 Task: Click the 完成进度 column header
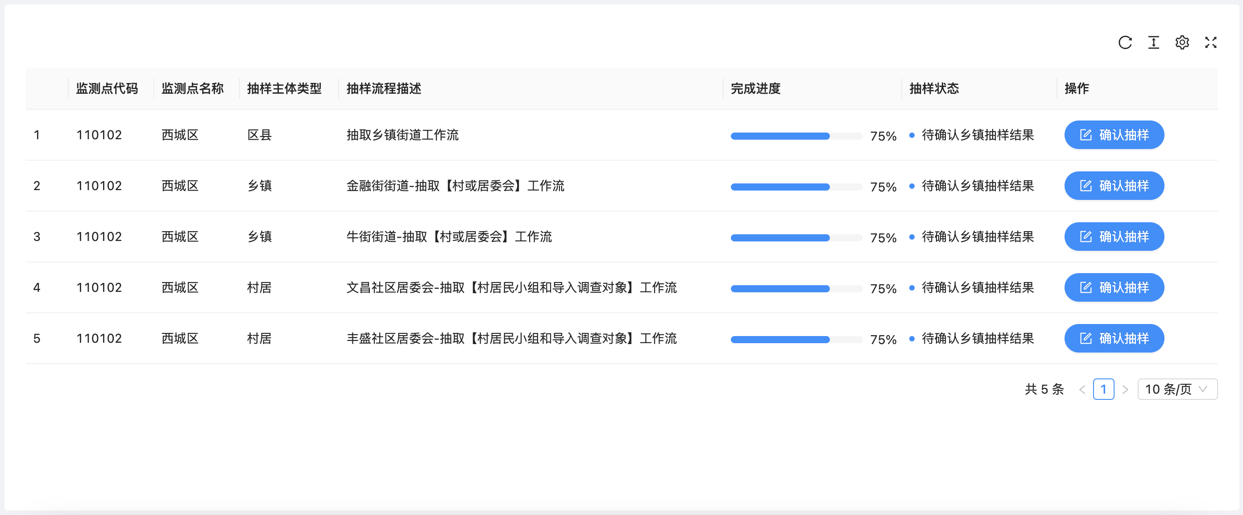[x=755, y=88]
